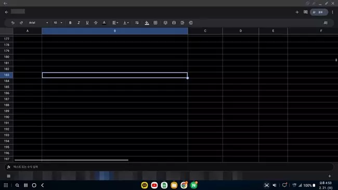Insert a row above using toolbar icon
Image resolution: width=338 pixels, height=190 pixels.
coord(174,23)
